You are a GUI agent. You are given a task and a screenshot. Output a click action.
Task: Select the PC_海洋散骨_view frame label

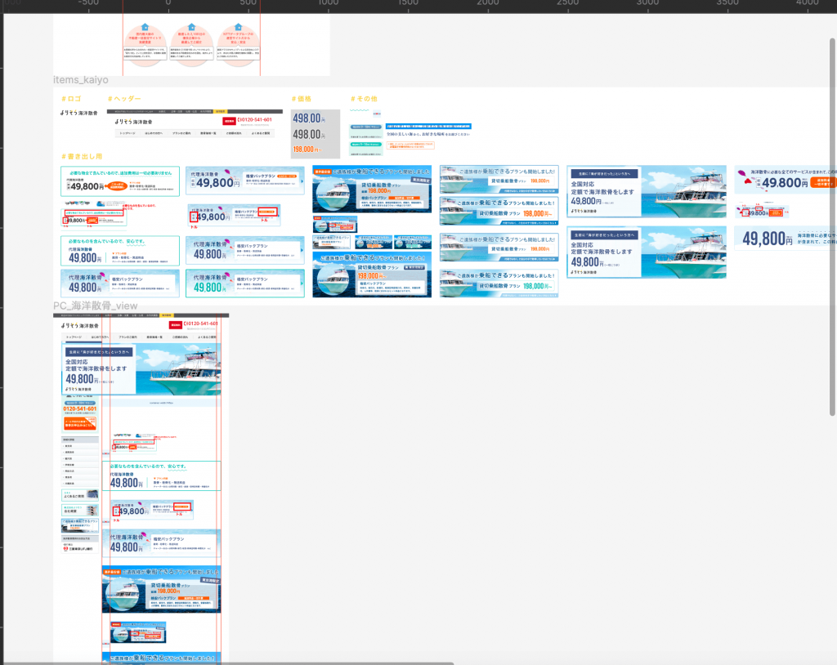(x=90, y=306)
